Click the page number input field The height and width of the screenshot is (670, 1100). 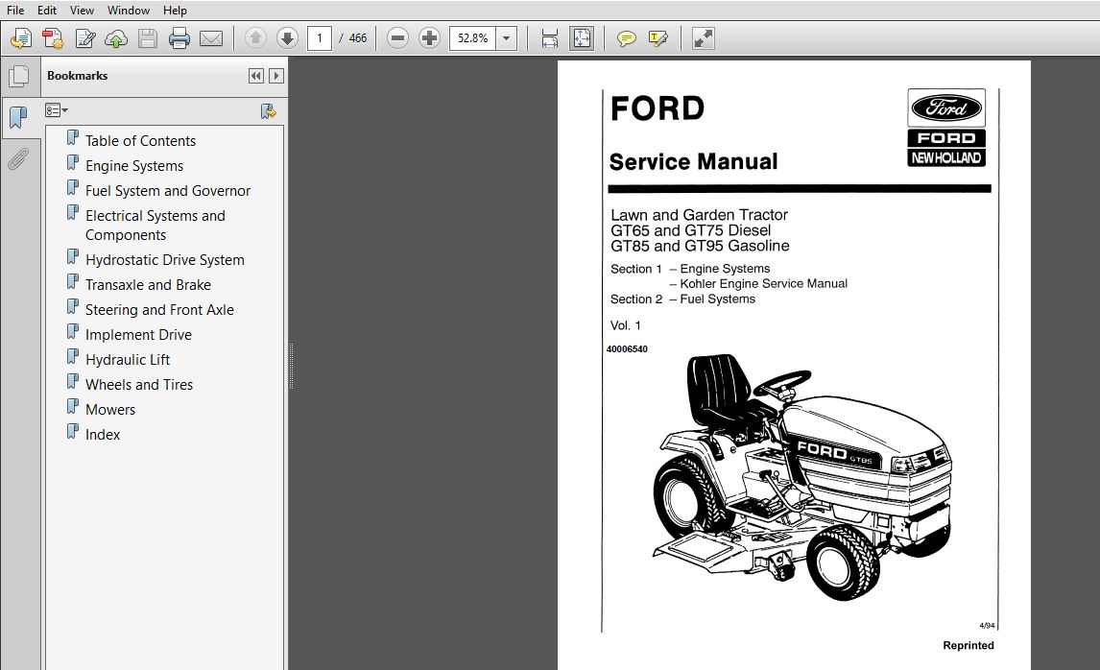point(320,37)
